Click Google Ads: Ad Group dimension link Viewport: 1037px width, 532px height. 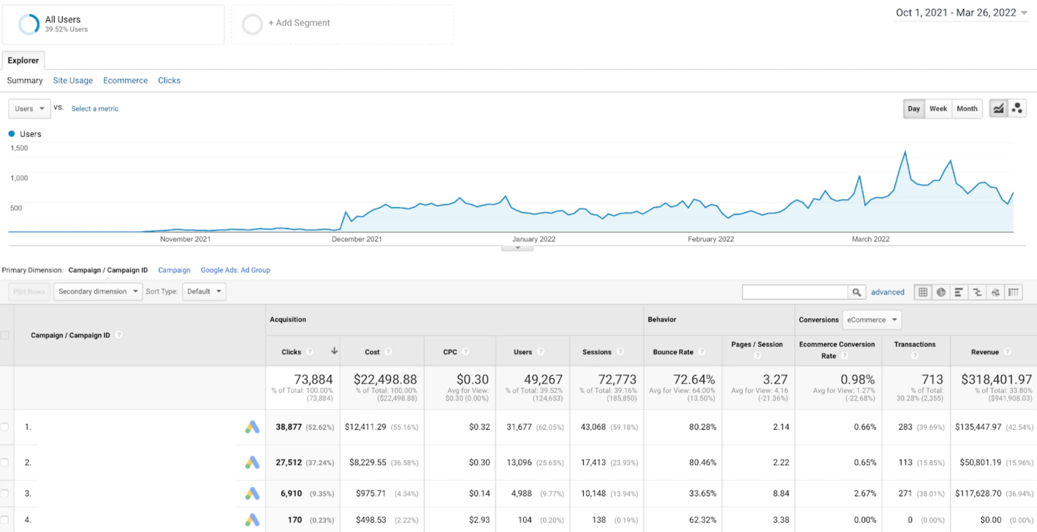(x=235, y=270)
